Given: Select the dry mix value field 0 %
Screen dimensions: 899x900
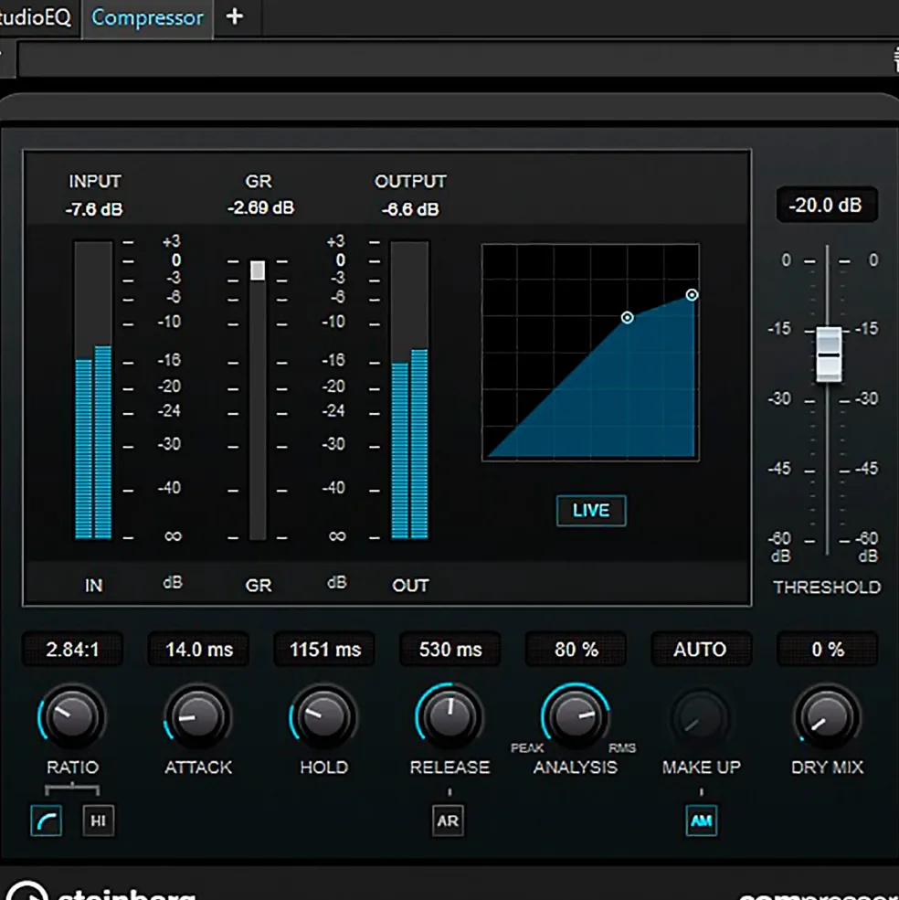Looking at the screenshot, I should pyautogui.click(x=827, y=649).
